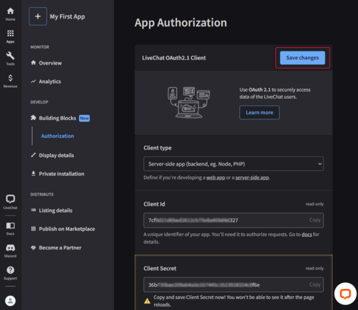The height and width of the screenshot is (310, 358).
Task: Open LiveChat from the left rail
Action: (10, 201)
